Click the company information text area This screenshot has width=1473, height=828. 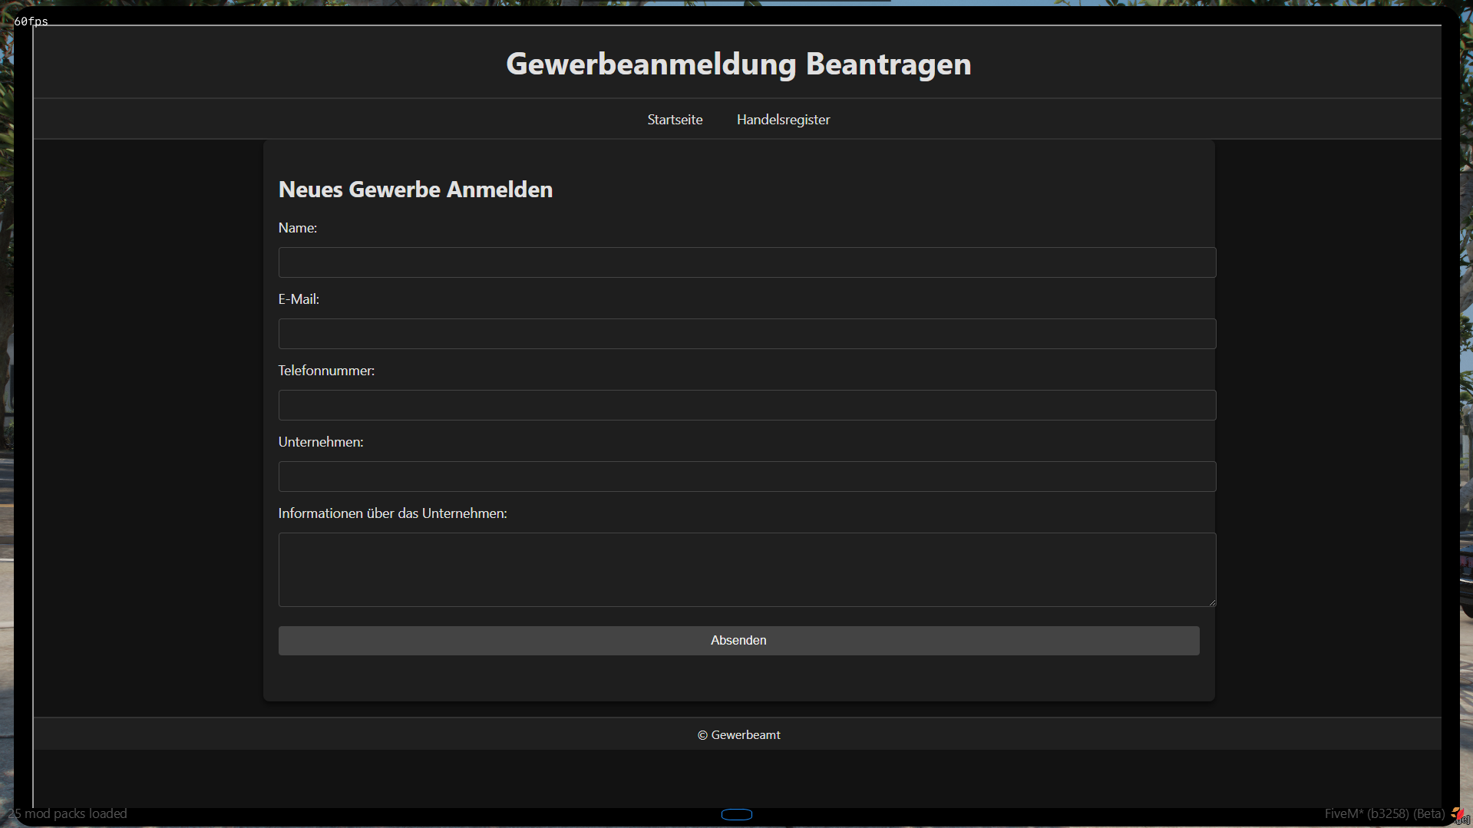(x=747, y=569)
